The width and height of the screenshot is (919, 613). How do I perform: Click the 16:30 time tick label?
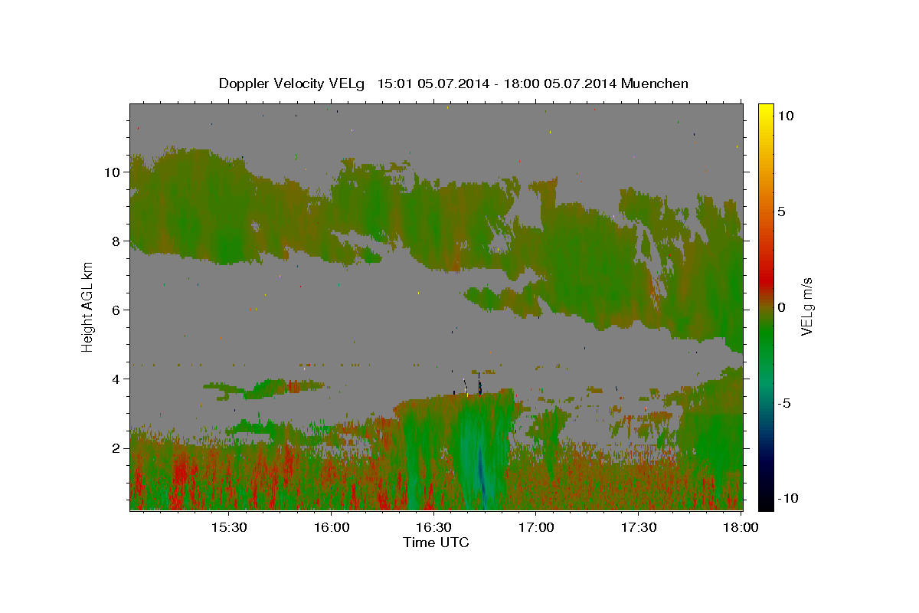point(433,528)
